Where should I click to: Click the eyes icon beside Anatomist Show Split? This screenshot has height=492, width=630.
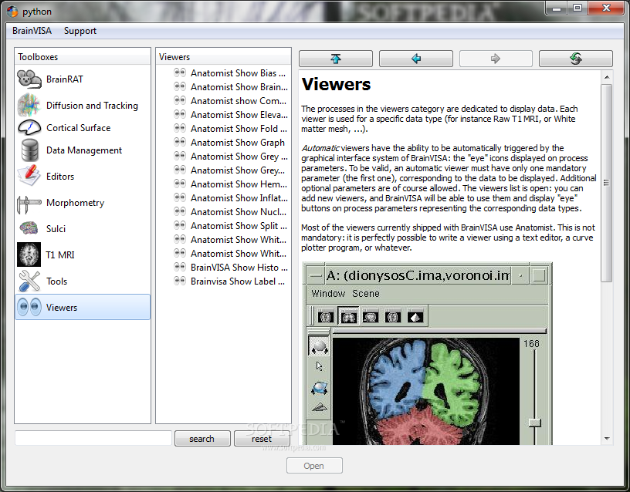[x=180, y=225]
